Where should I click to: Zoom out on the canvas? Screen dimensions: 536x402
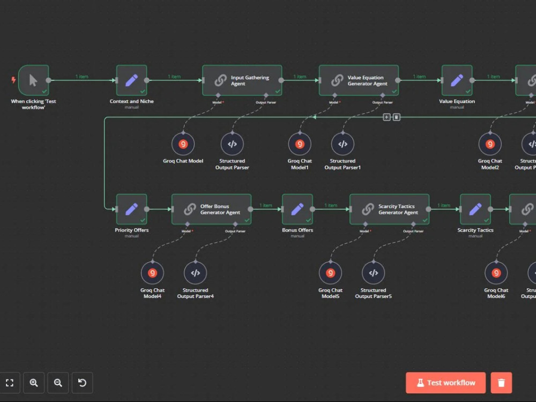[x=58, y=383]
